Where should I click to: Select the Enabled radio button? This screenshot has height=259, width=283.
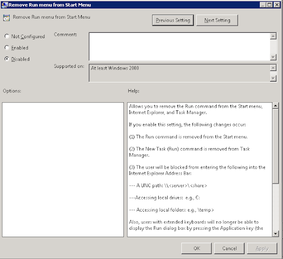pos(7,47)
